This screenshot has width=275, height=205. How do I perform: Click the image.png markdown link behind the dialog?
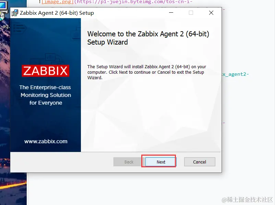58,2
